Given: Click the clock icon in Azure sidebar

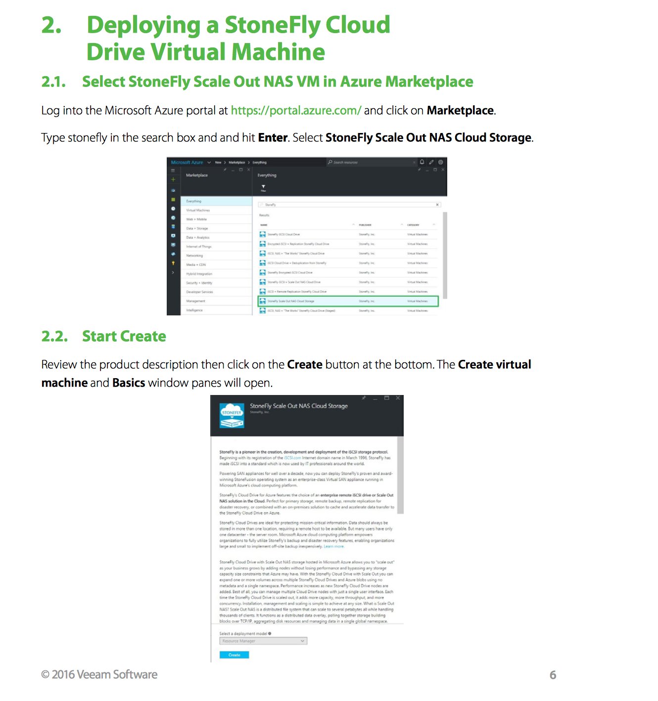Looking at the screenshot, I should click(173, 209).
